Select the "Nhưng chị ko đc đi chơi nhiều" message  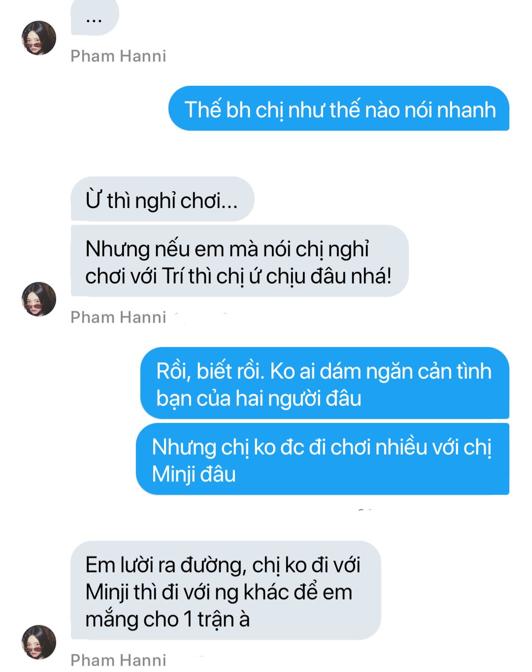[323, 459]
